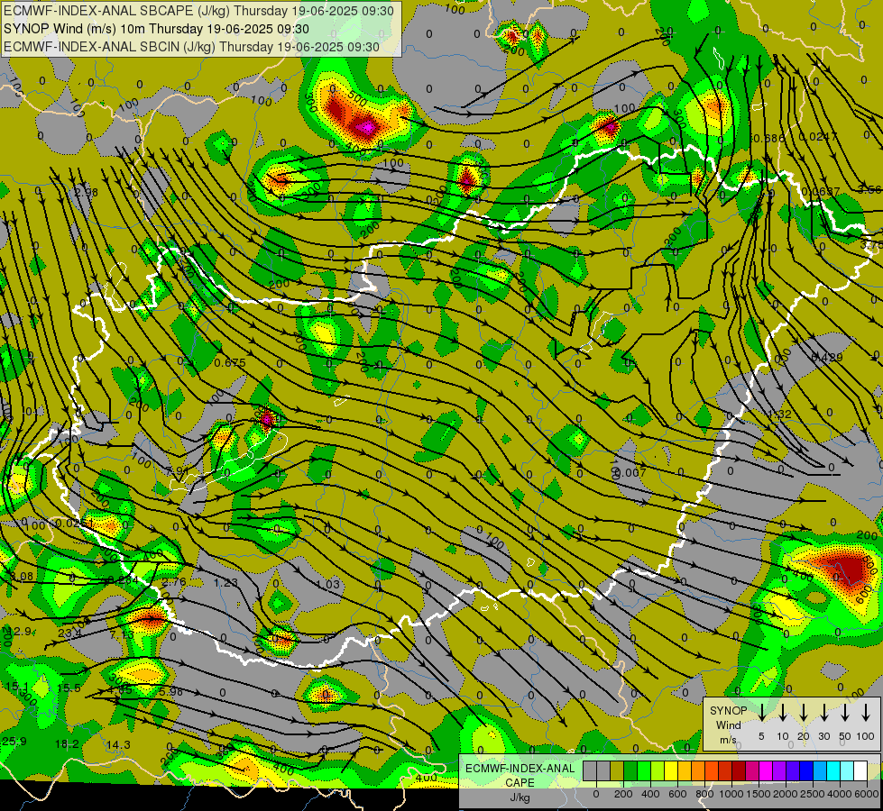Click the '4000' tick label on color bar

(840, 794)
